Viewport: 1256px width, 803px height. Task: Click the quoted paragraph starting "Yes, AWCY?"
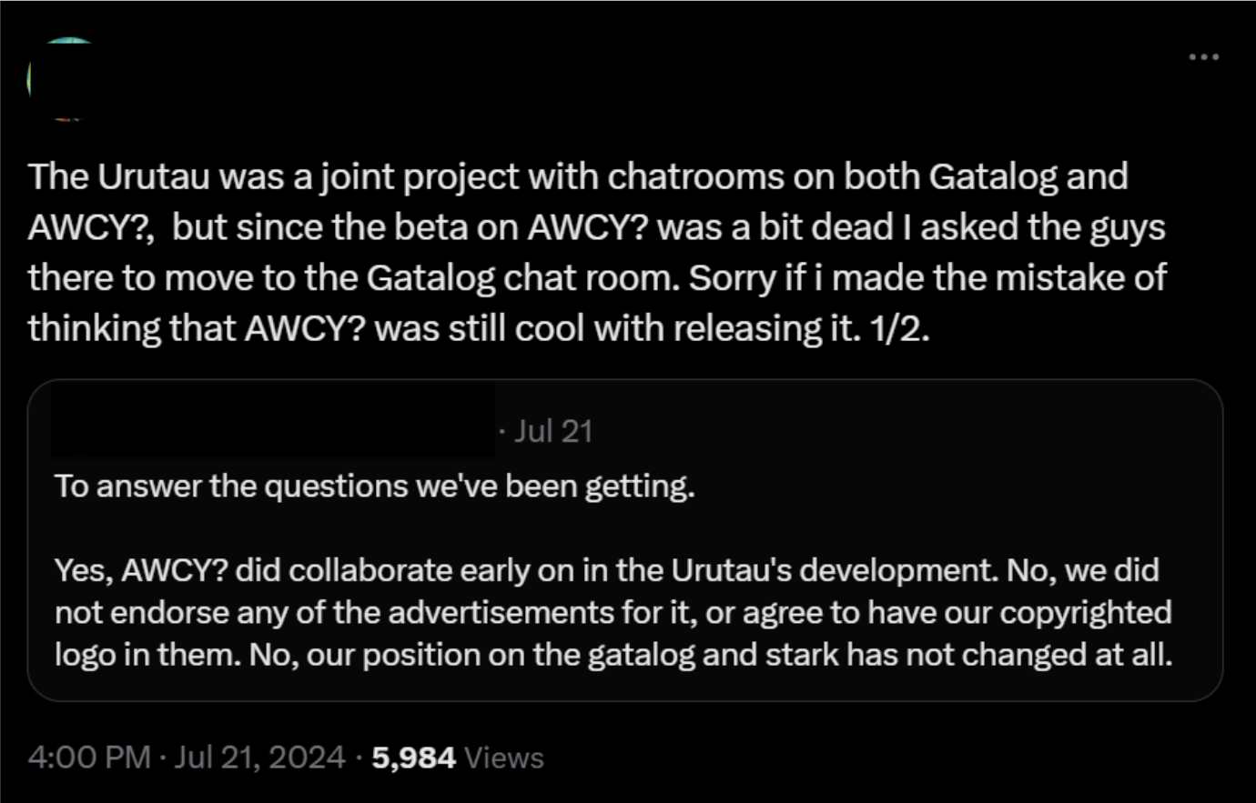[612, 612]
